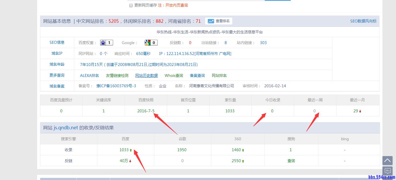Screen dimensions: 396x180
Task: Click the Baidu weight badge icon
Action: click(x=103, y=42)
